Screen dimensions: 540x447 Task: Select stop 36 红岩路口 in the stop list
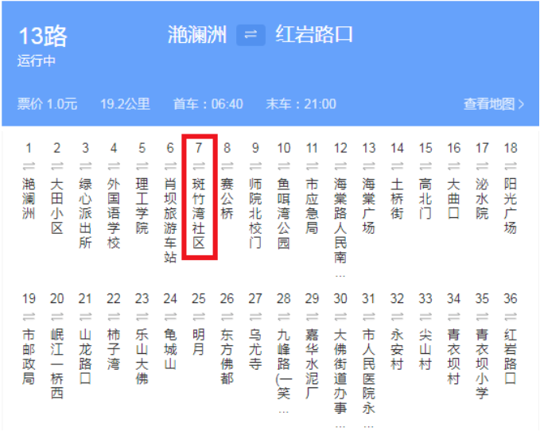coord(511,356)
